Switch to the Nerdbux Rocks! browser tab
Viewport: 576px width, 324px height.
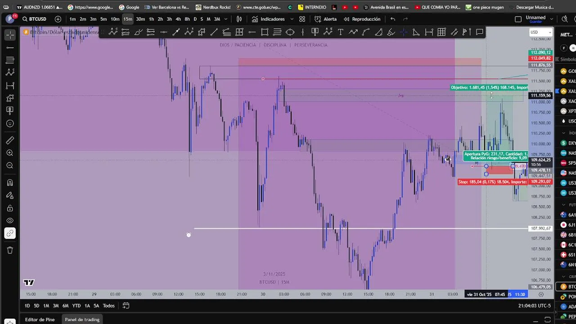click(x=213, y=7)
